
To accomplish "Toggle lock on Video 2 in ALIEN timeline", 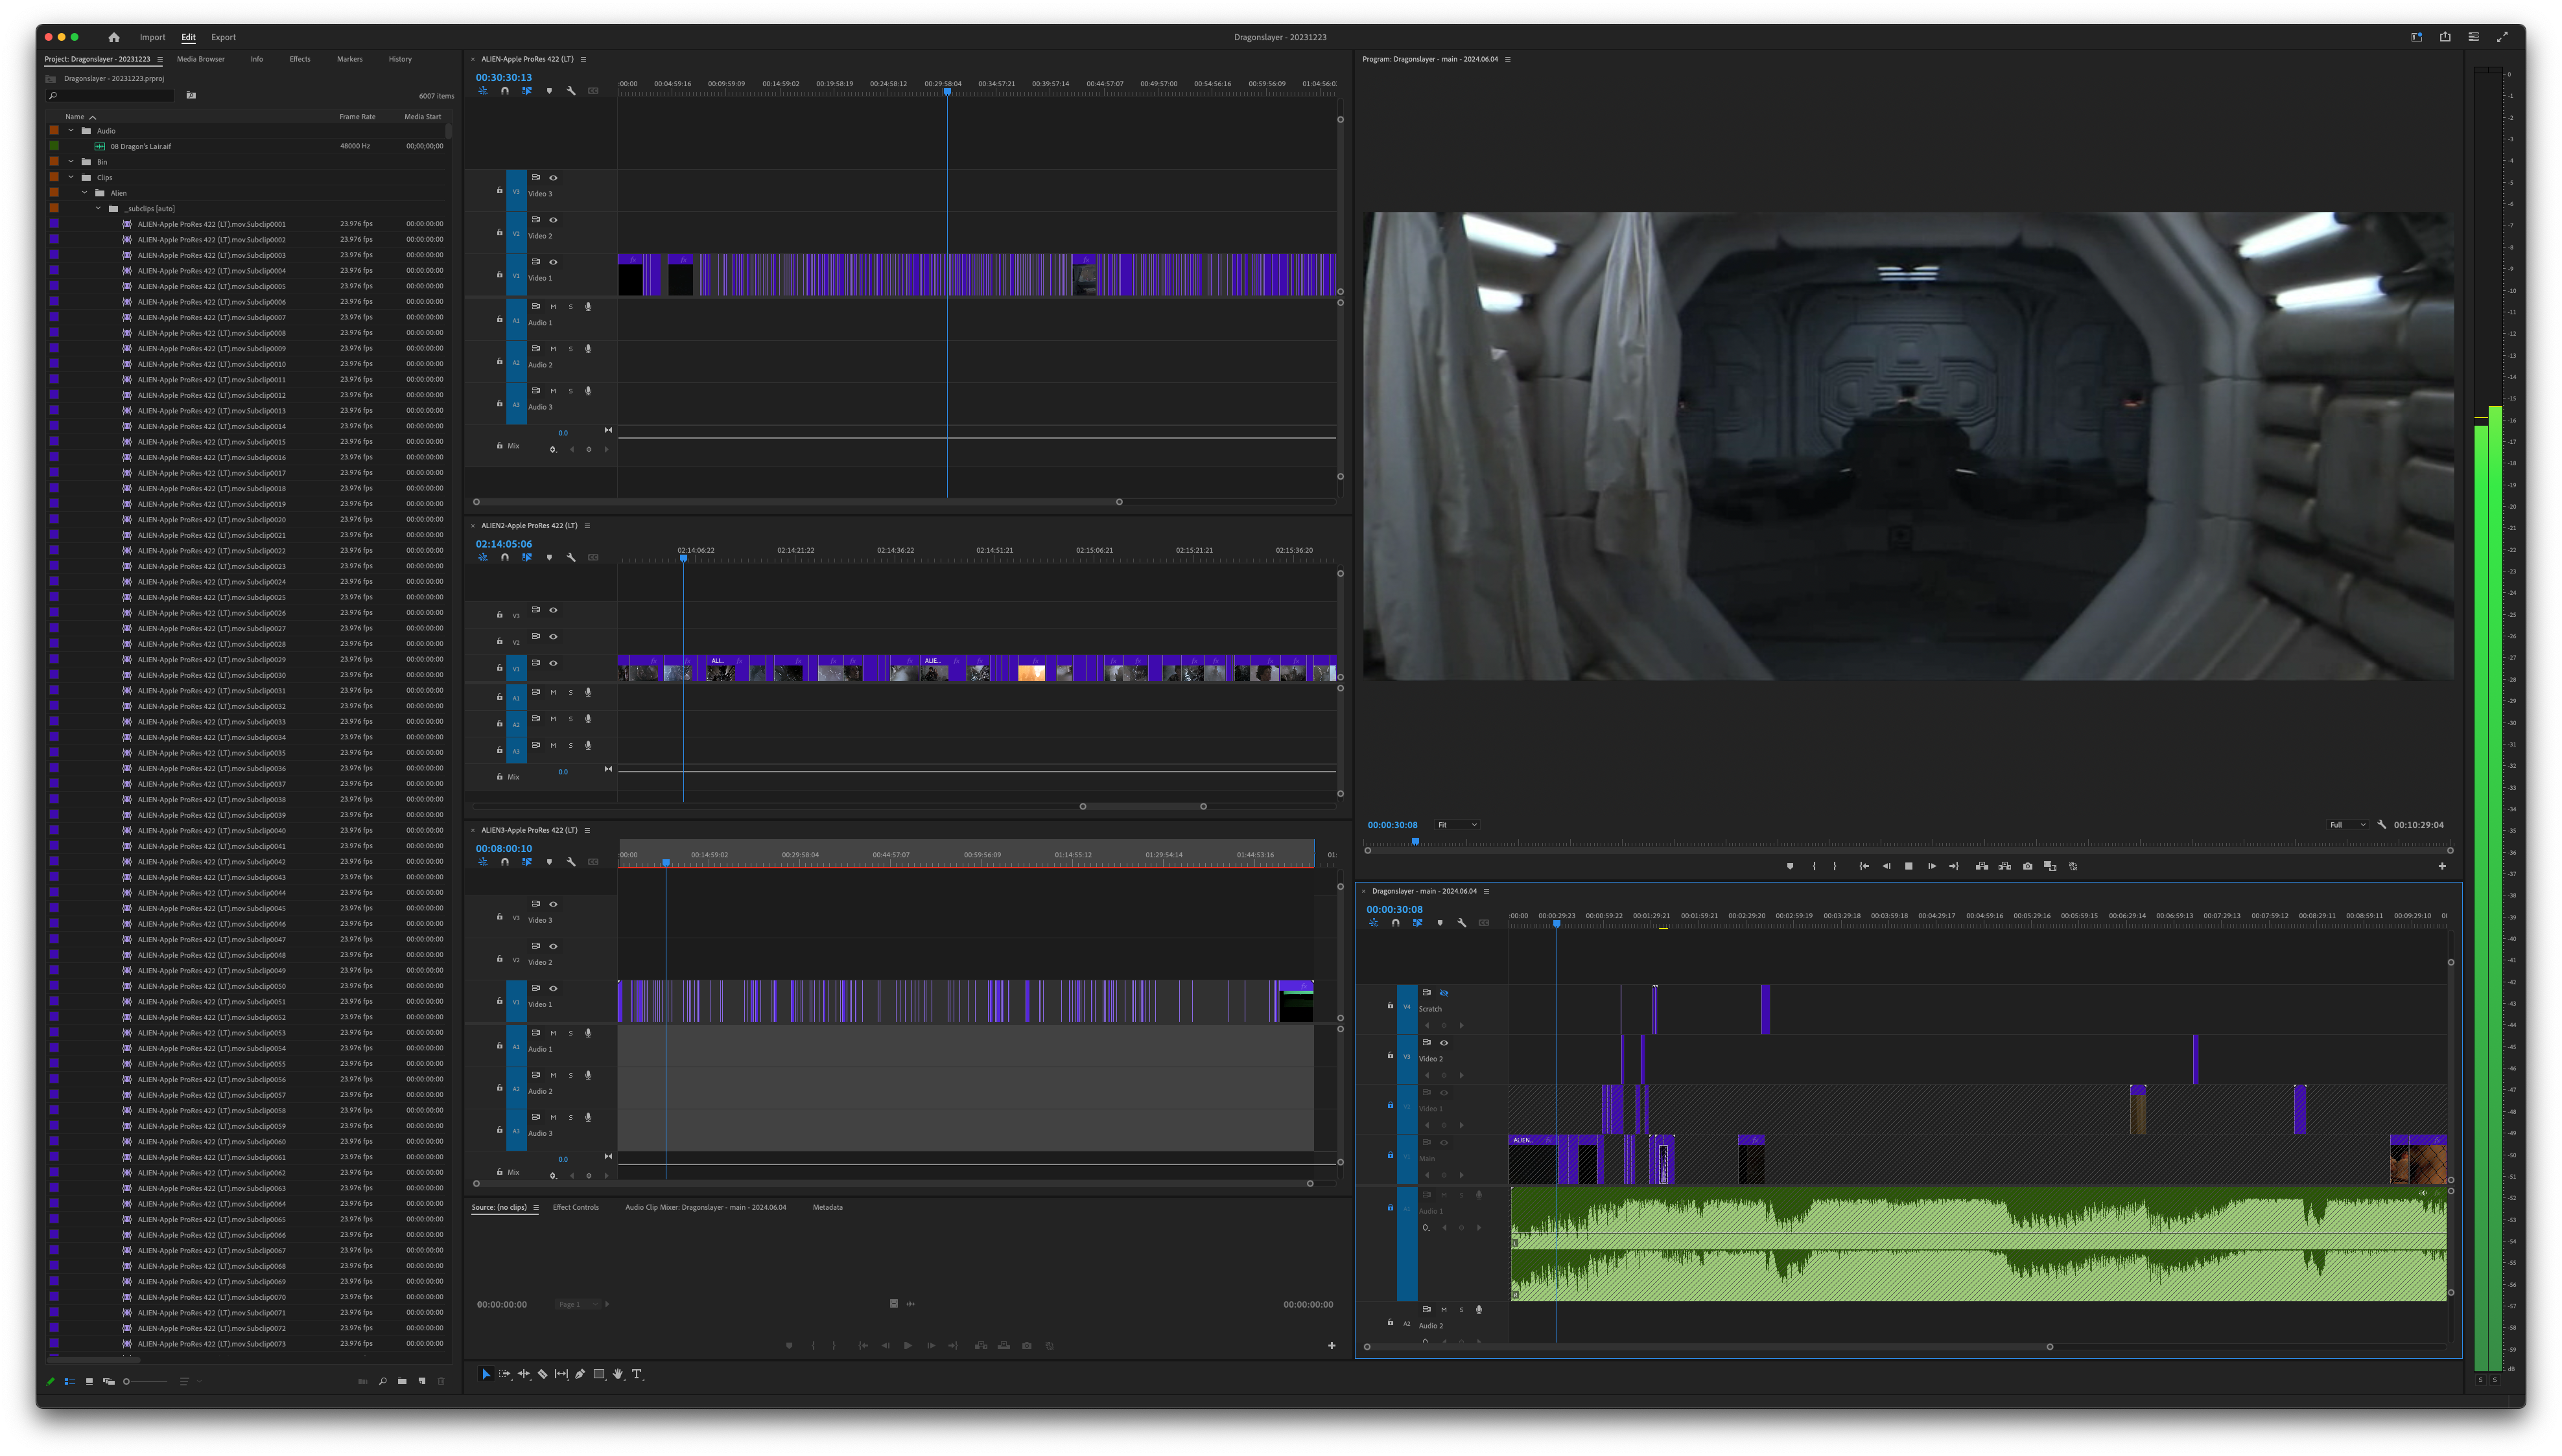I will click(x=500, y=232).
